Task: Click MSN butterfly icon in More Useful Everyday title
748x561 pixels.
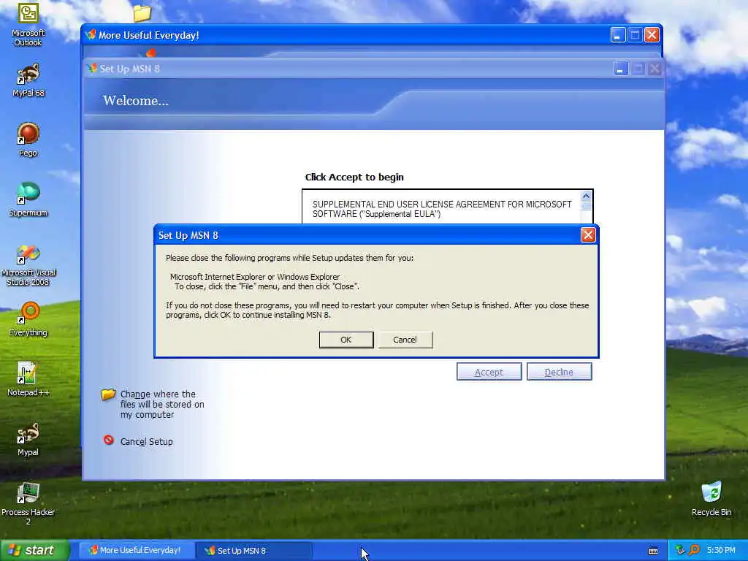Action: click(x=91, y=35)
